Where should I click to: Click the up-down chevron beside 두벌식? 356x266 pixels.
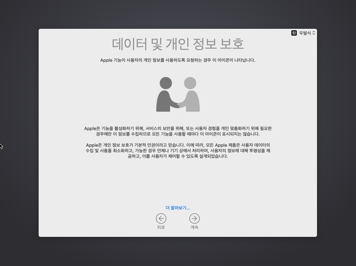pos(314,33)
